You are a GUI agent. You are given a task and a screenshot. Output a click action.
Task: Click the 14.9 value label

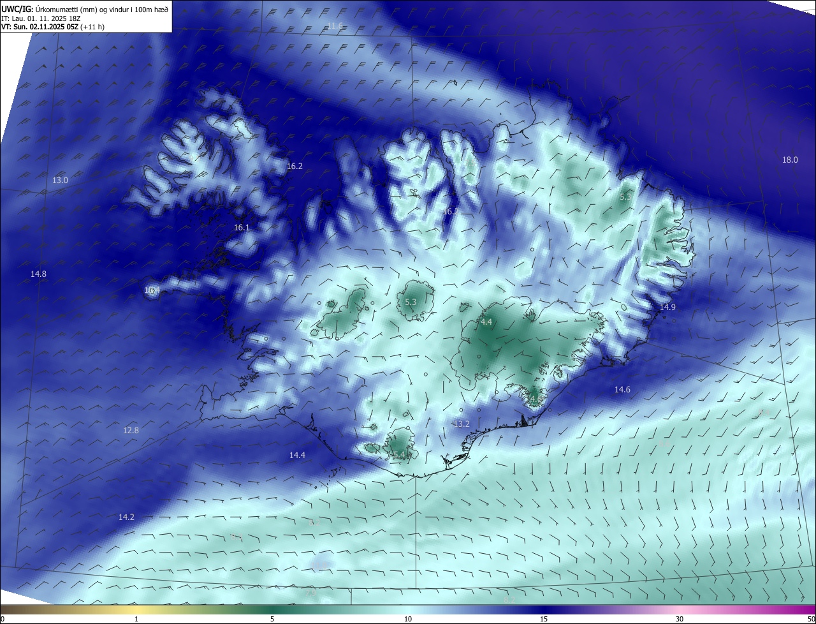coord(667,307)
